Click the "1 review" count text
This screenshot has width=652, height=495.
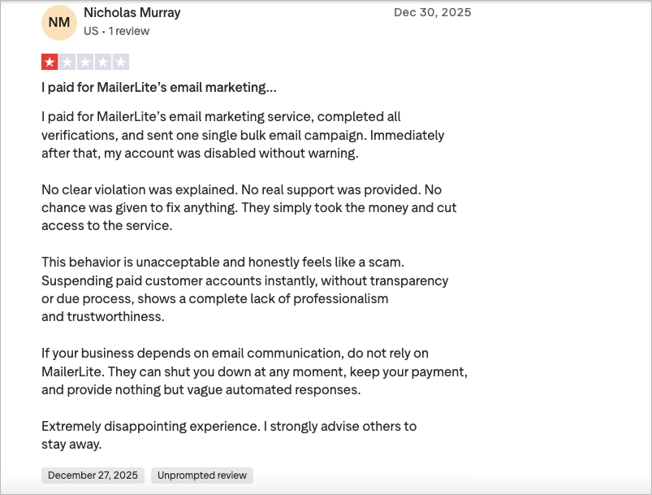click(x=129, y=31)
